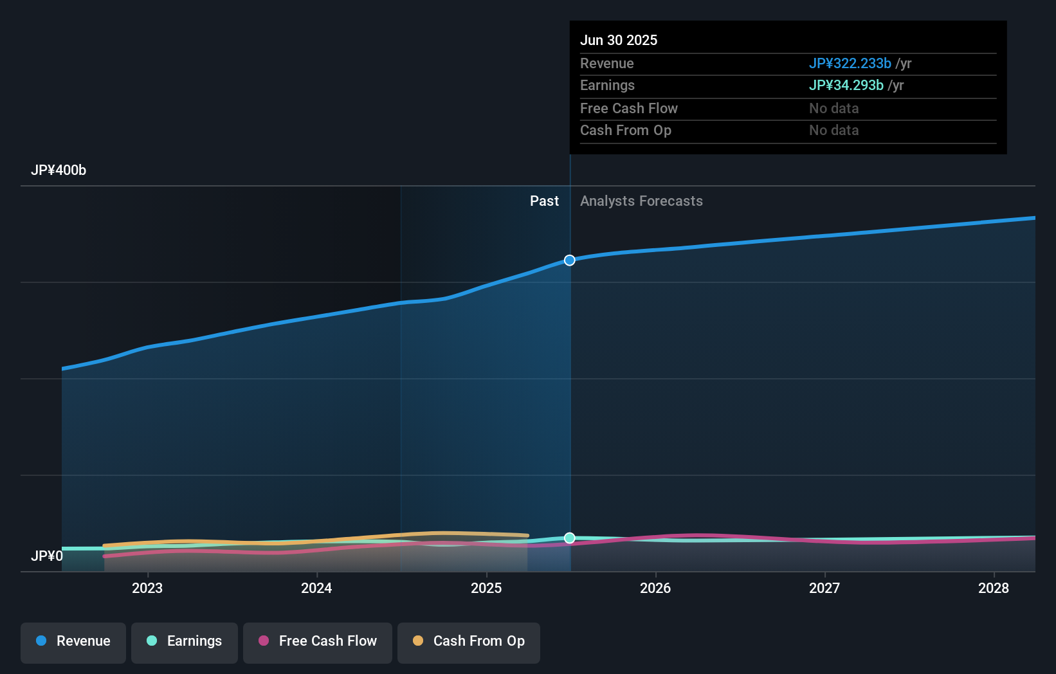
Task: Click the JP¥322.233b revenue value in the tooltip
Action: coord(850,64)
